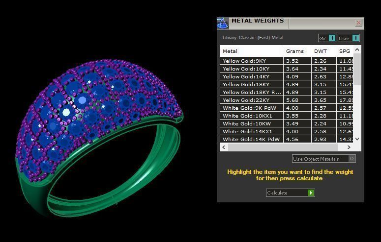Click the 3.49 grams value
Viewport: 381px width, 242px height.
pyautogui.click(x=292, y=123)
